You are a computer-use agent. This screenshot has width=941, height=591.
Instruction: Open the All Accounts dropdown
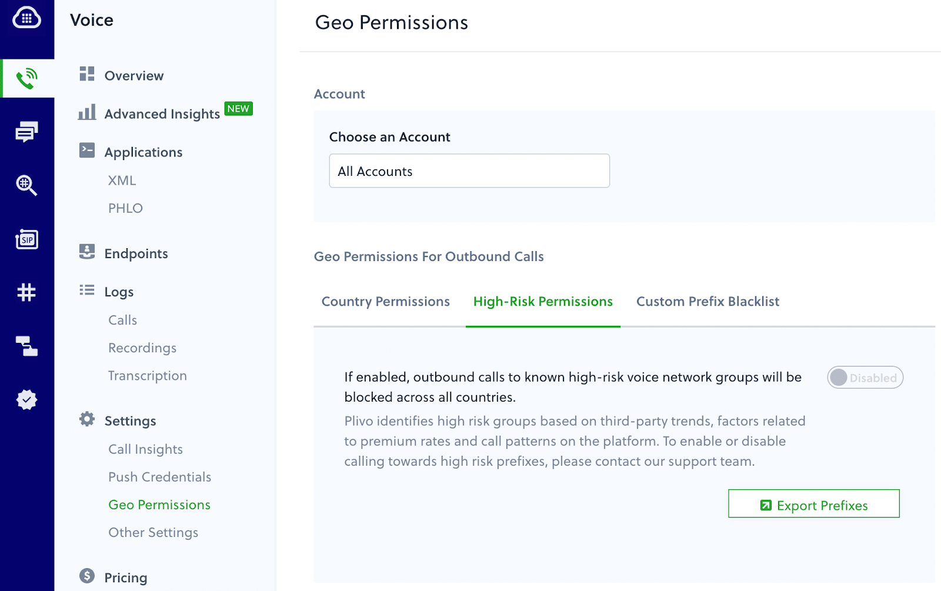pos(469,171)
